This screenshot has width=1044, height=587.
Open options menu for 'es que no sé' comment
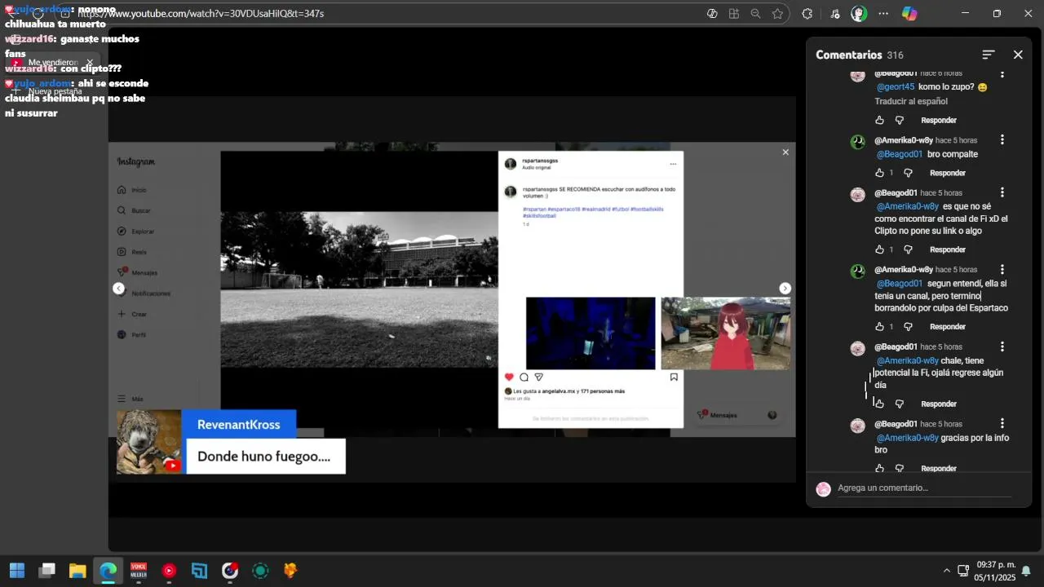1002,193
